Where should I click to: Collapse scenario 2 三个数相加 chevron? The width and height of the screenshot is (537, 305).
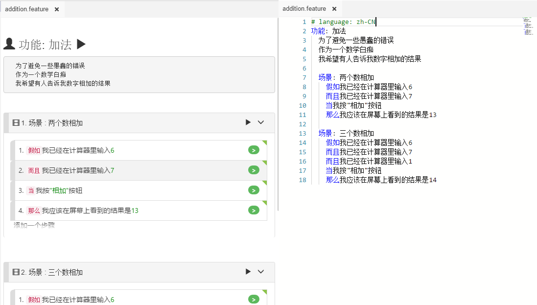click(x=261, y=272)
